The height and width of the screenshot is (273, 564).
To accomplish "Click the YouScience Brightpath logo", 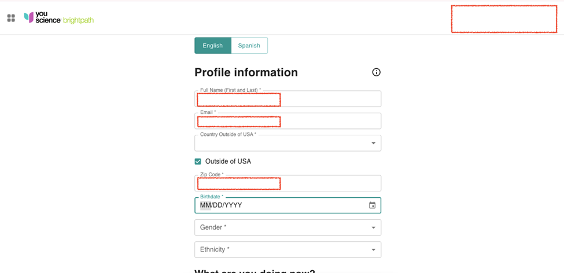I will [58, 18].
